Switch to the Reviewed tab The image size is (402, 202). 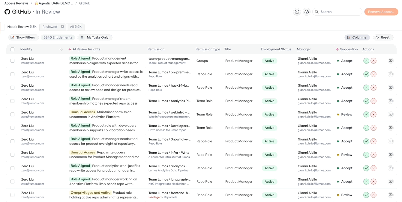point(53,27)
